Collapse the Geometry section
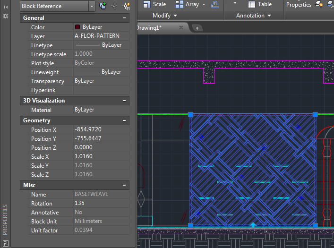The width and height of the screenshot is (334, 248). (x=124, y=120)
